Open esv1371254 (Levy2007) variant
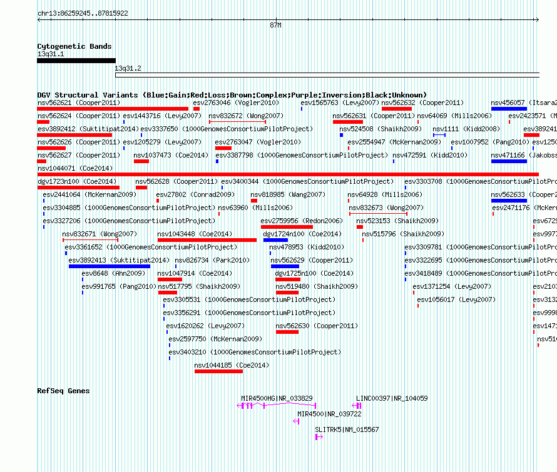This screenshot has height=472, width=557. click(x=452, y=287)
